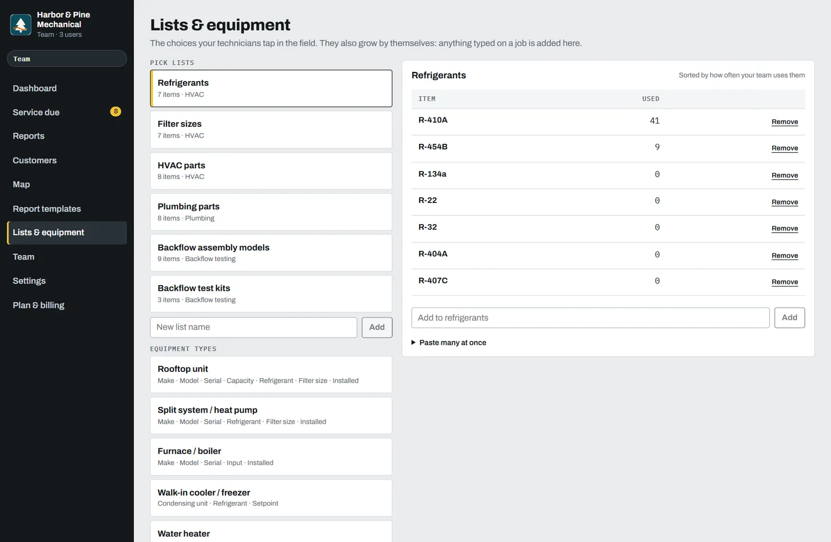Click the Team plan pill under company name

coord(67,59)
